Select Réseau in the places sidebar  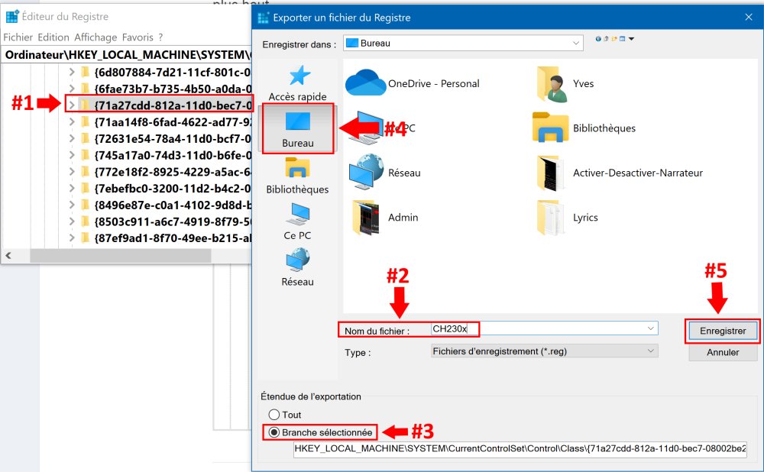(x=298, y=267)
